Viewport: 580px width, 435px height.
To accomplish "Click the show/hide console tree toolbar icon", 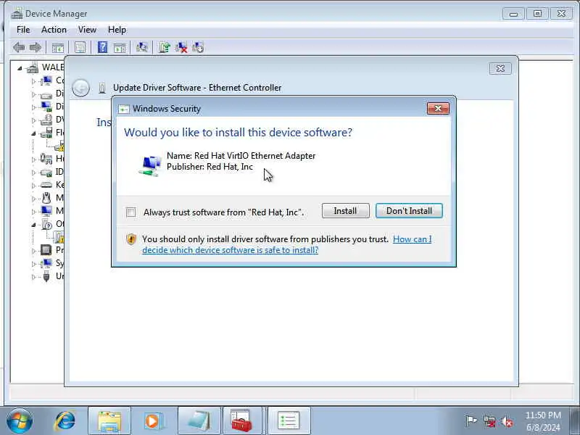I will click(58, 47).
